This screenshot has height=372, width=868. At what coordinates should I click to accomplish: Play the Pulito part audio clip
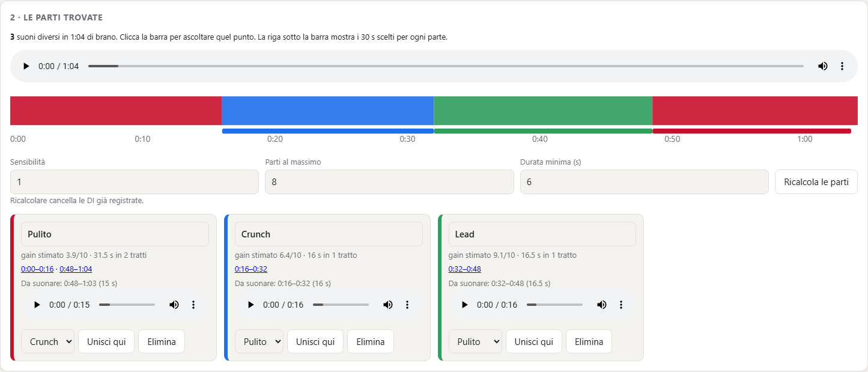[37, 305]
